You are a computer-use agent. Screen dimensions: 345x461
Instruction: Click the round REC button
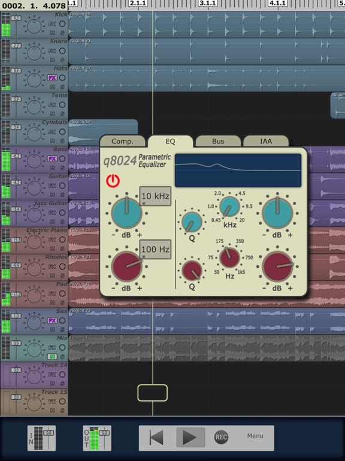[221, 437]
